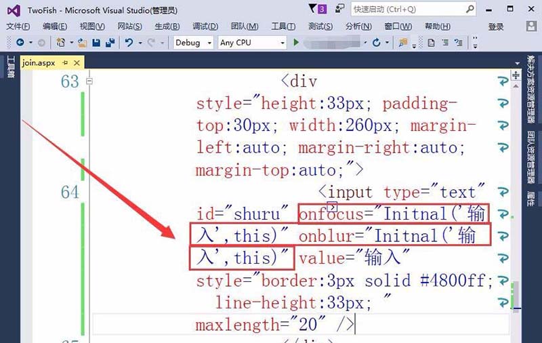Collapse the div block at line 63

[89, 81]
